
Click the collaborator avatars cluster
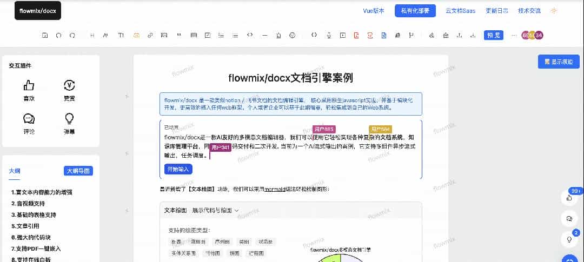[x=532, y=35]
